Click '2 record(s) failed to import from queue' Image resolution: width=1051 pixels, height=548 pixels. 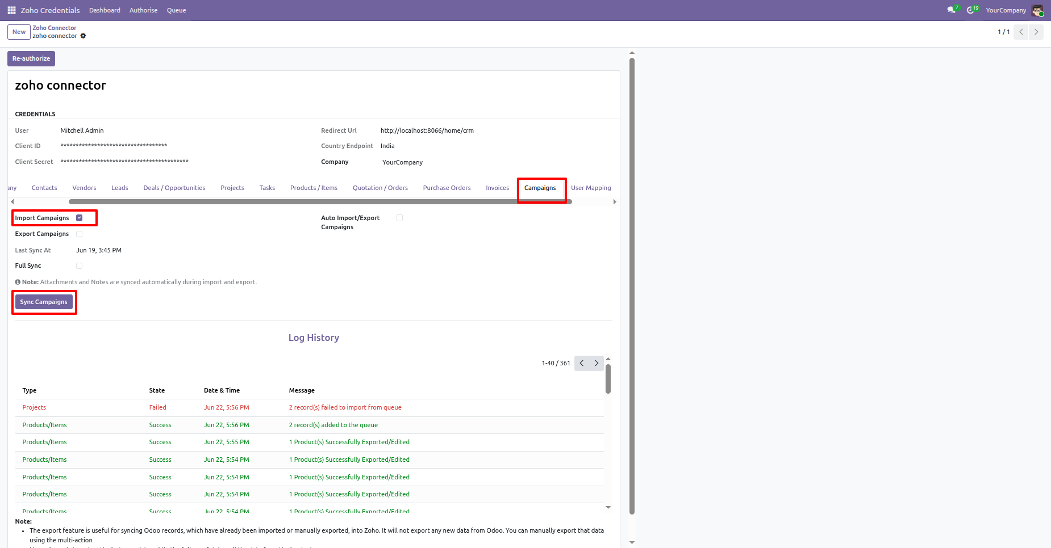coord(345,407)
